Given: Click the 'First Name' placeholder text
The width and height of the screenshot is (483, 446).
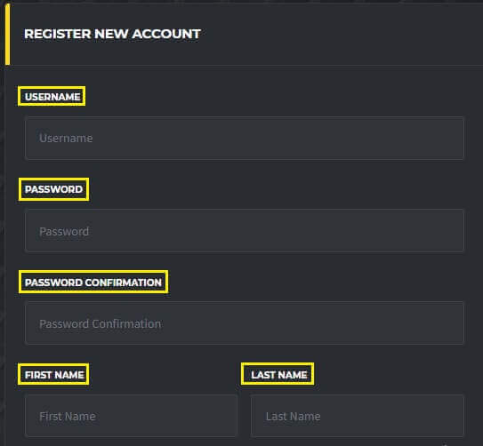Looking at the screenshot, I should coord(67,416).
